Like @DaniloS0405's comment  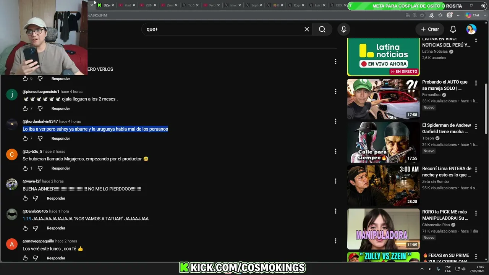[25, 228]
